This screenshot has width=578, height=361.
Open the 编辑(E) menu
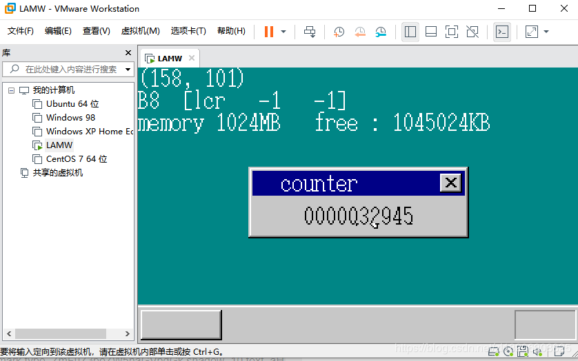point(58,31)
